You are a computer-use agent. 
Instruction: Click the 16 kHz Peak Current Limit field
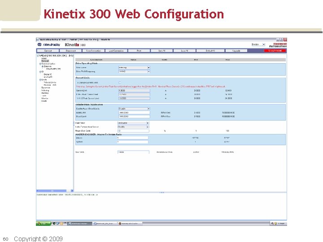(x=134, y=98)
